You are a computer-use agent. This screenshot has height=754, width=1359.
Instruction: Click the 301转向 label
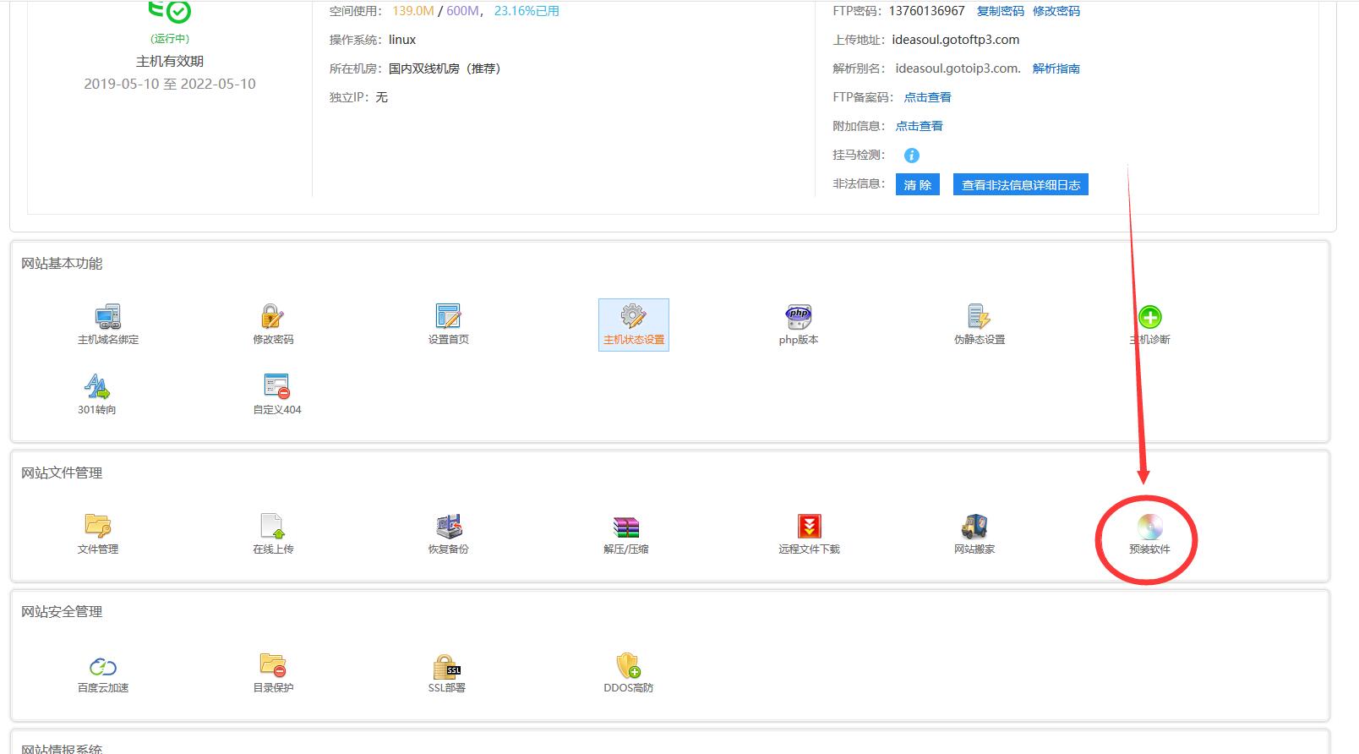[97, 410]
